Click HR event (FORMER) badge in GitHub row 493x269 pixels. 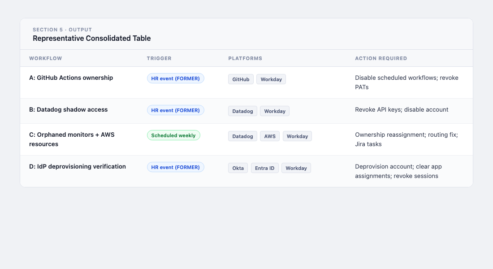[x=175, y=78]
